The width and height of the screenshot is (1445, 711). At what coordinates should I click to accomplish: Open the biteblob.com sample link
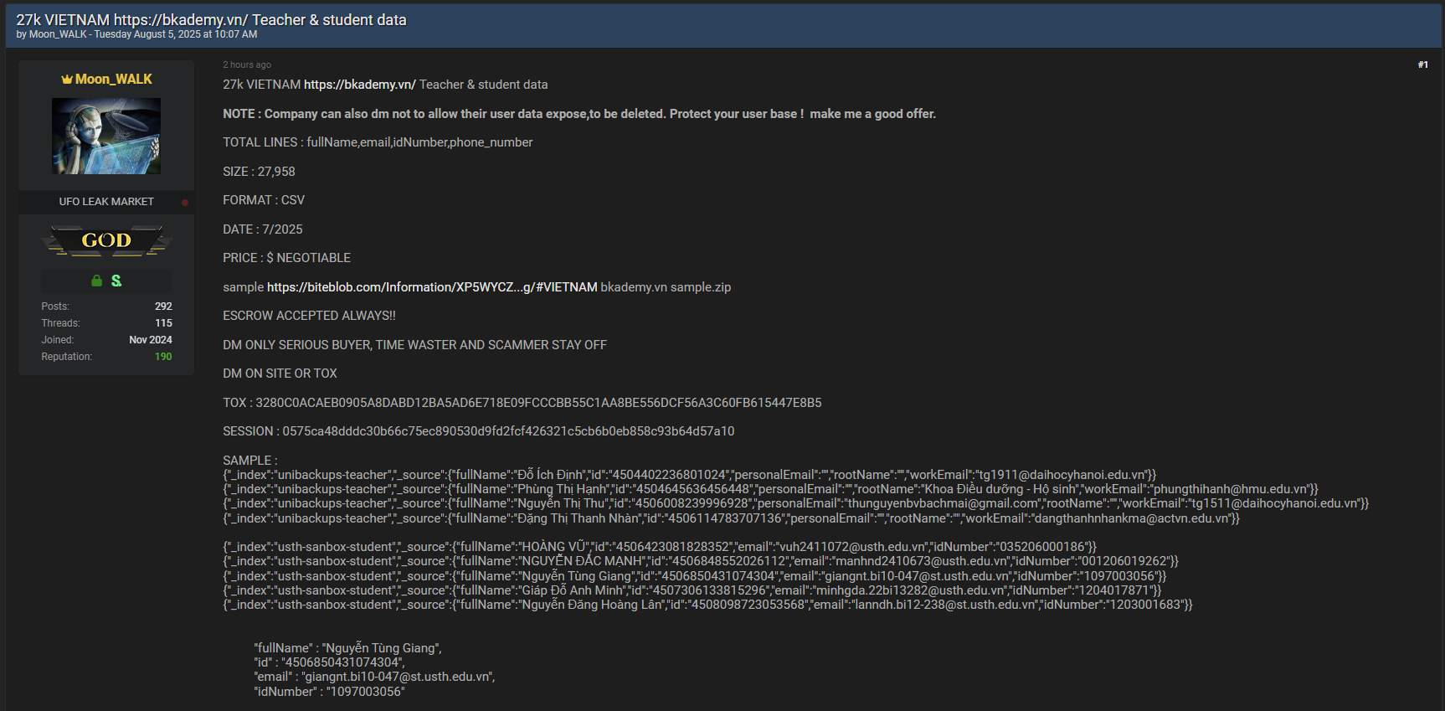pyautogui.click(x=432, y=287)
